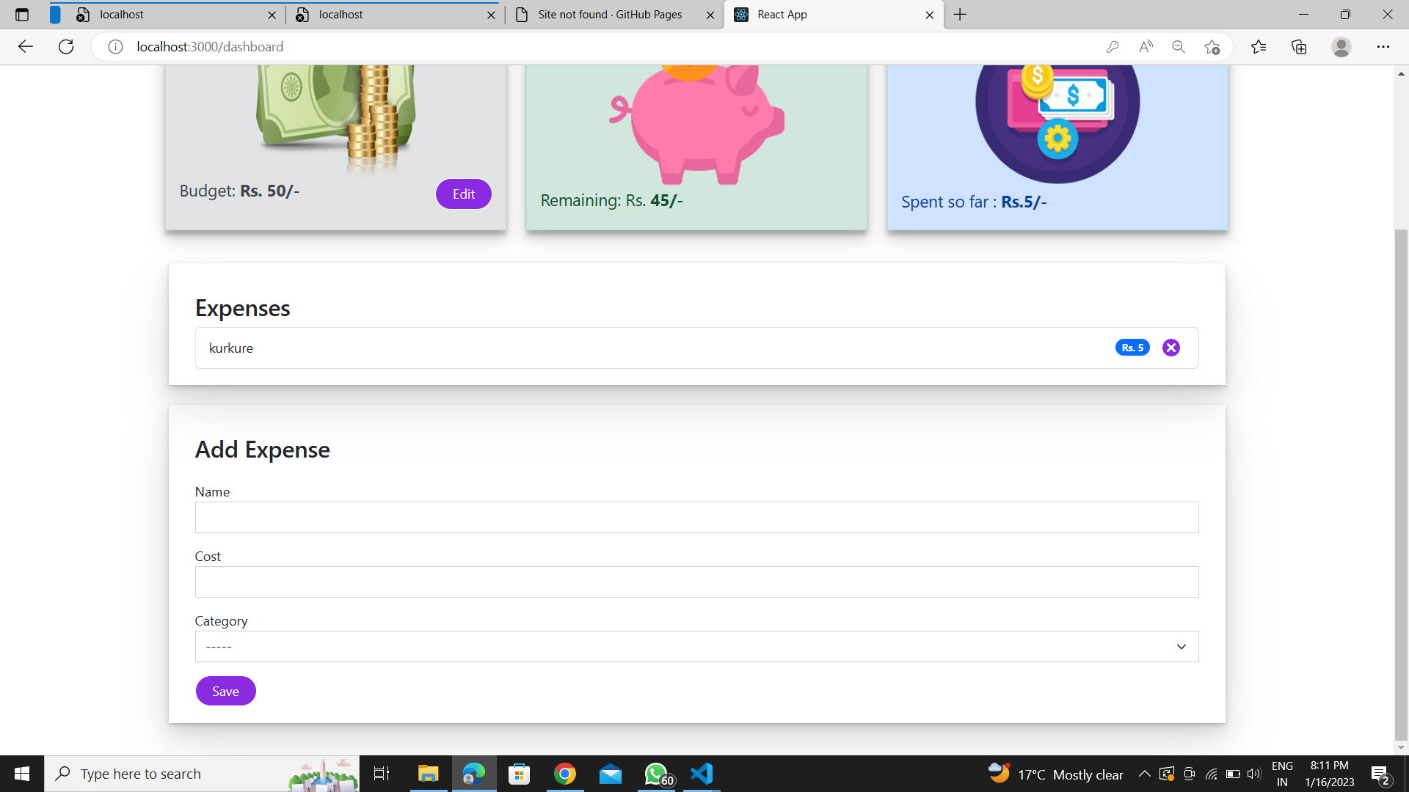This screenshot has height=792, width=1409.
Task: Click the Edit budget button
Action: pyautogui.click(x=463, y=194)
